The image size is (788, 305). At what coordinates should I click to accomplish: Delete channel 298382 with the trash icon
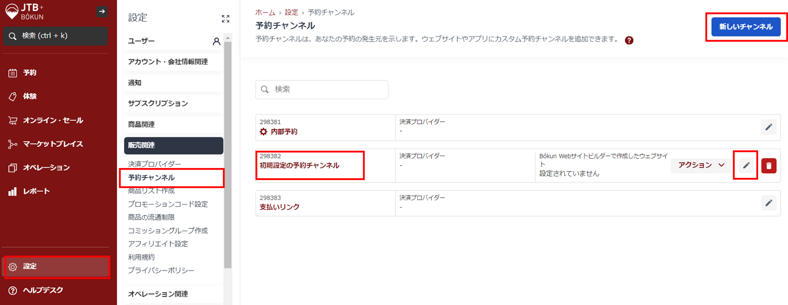768,166
